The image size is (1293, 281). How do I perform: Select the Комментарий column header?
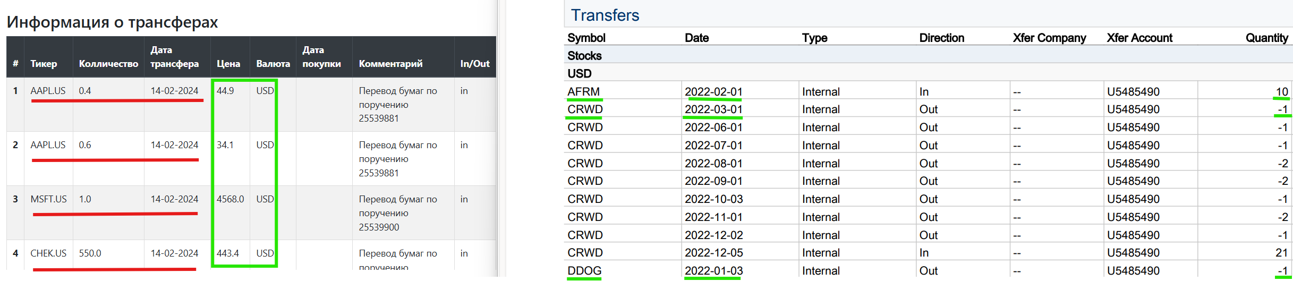click(x=390, y=64)
